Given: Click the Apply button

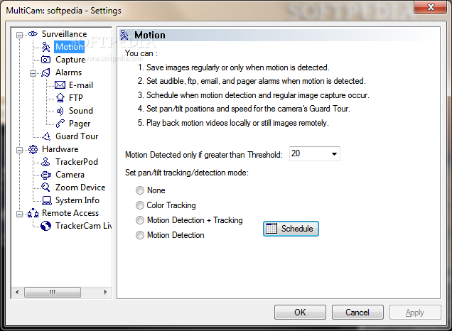Looking at the screenshot, I should (x=415, y=313).
